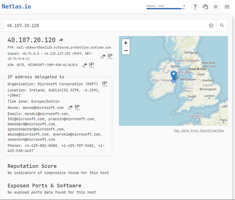Open IP whois icon beside ASN row

(91, 65)
